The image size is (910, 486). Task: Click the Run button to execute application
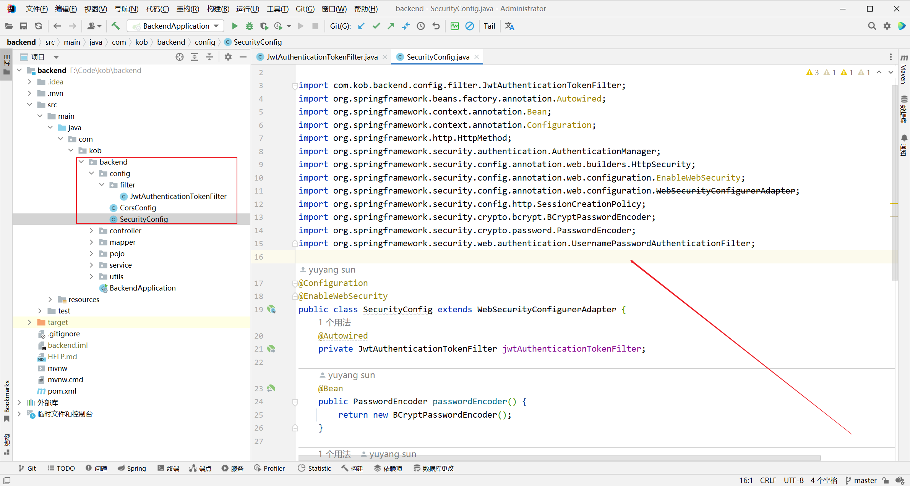point(235,26)
